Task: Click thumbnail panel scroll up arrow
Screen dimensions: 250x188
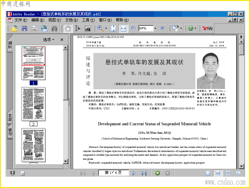Action: click(66, 48)
